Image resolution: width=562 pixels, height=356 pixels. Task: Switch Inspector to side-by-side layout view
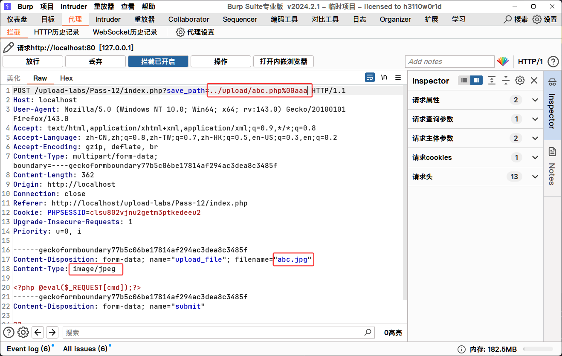tap(476, 80)
